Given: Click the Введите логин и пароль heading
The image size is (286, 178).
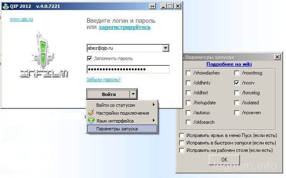Looking at the screenshot, I should coord(121,21).
